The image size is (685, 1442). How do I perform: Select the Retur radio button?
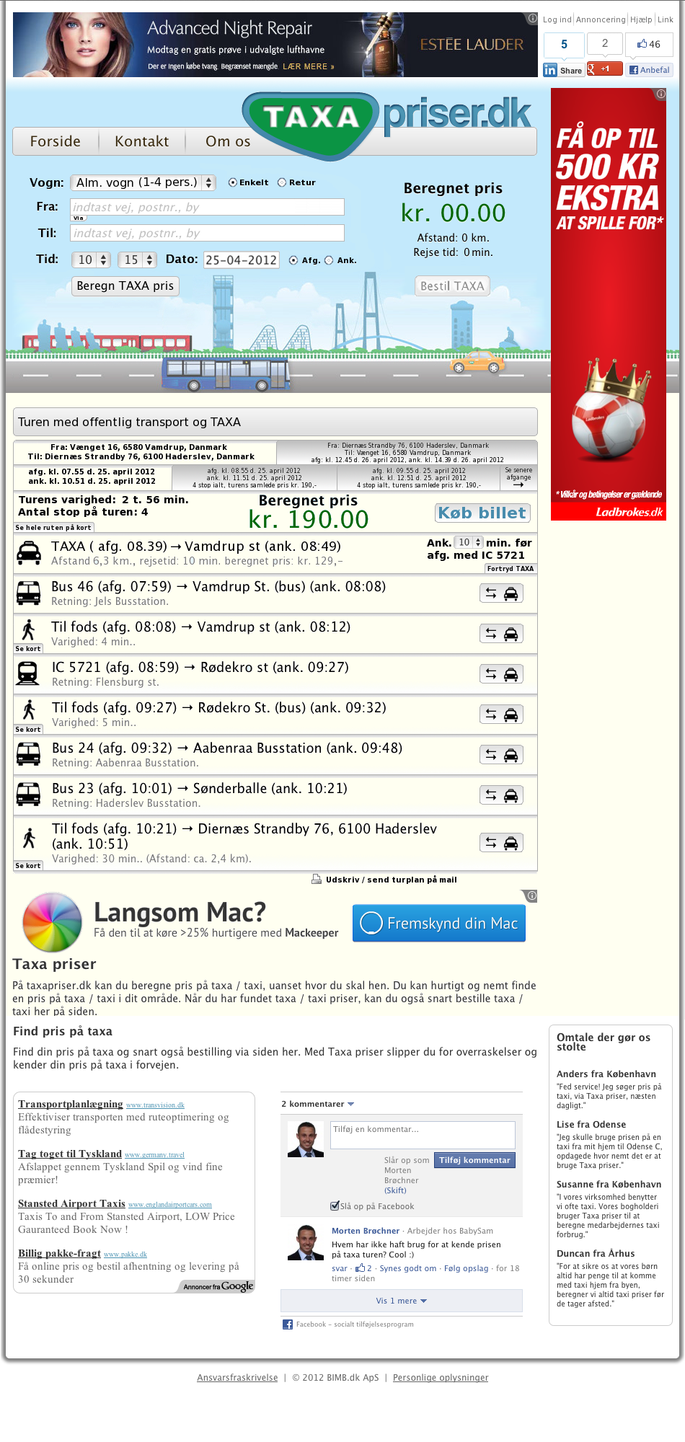coord(282,182)
